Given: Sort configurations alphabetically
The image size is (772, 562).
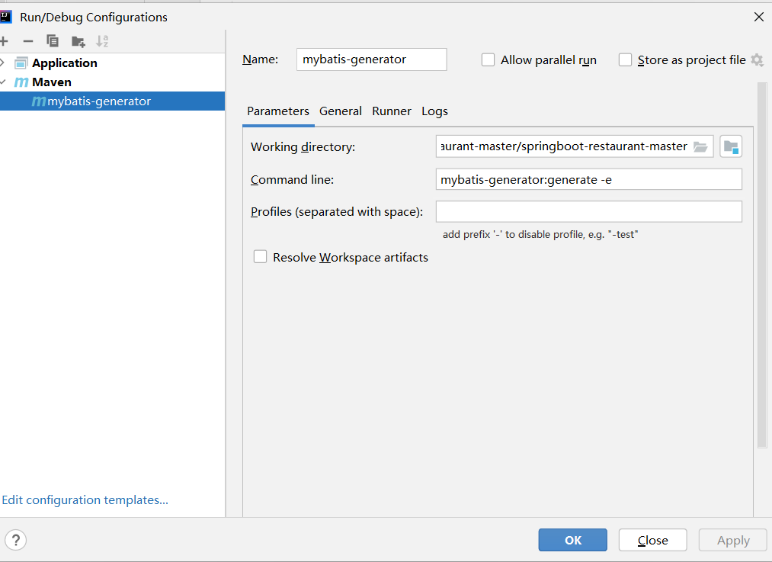Looking at the screenshot, I should tap(102, 41).
